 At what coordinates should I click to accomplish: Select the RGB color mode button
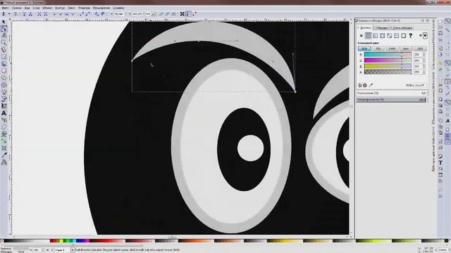(x=364, y=48)
